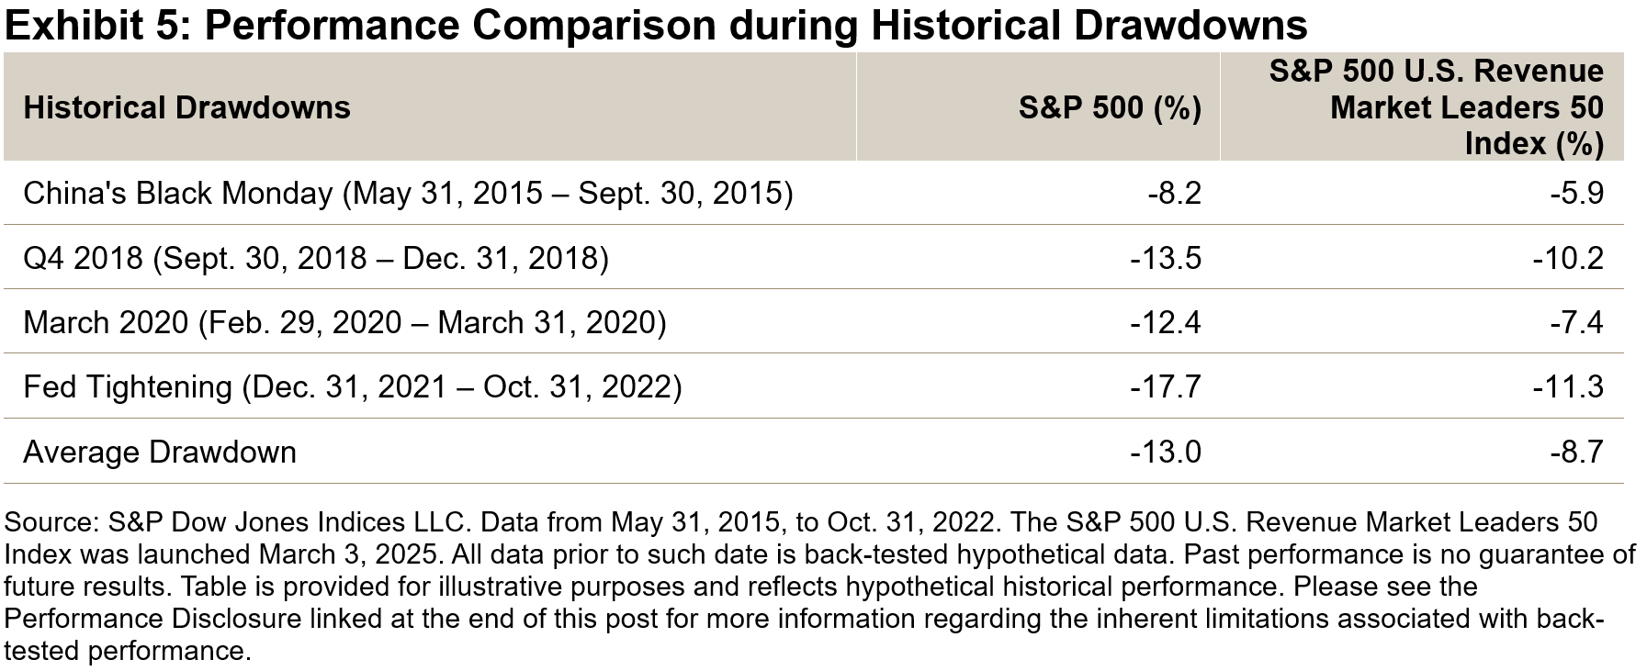The width and height of the screenshot is (1647, 671).
Task: Click the S&P 500 (%) column header
Action: (1110, 108)
